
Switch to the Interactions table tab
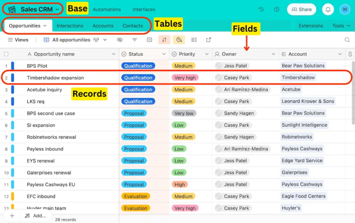pos(70,26)
